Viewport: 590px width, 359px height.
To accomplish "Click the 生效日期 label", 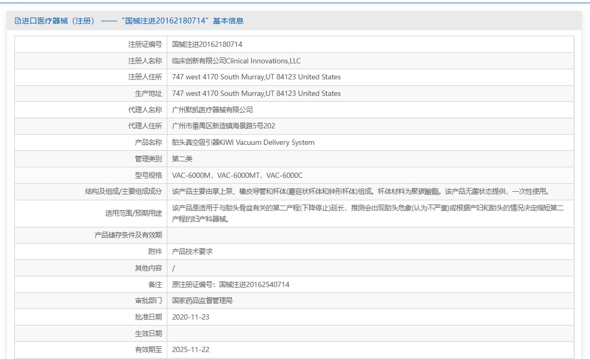I will click(148, 334).
